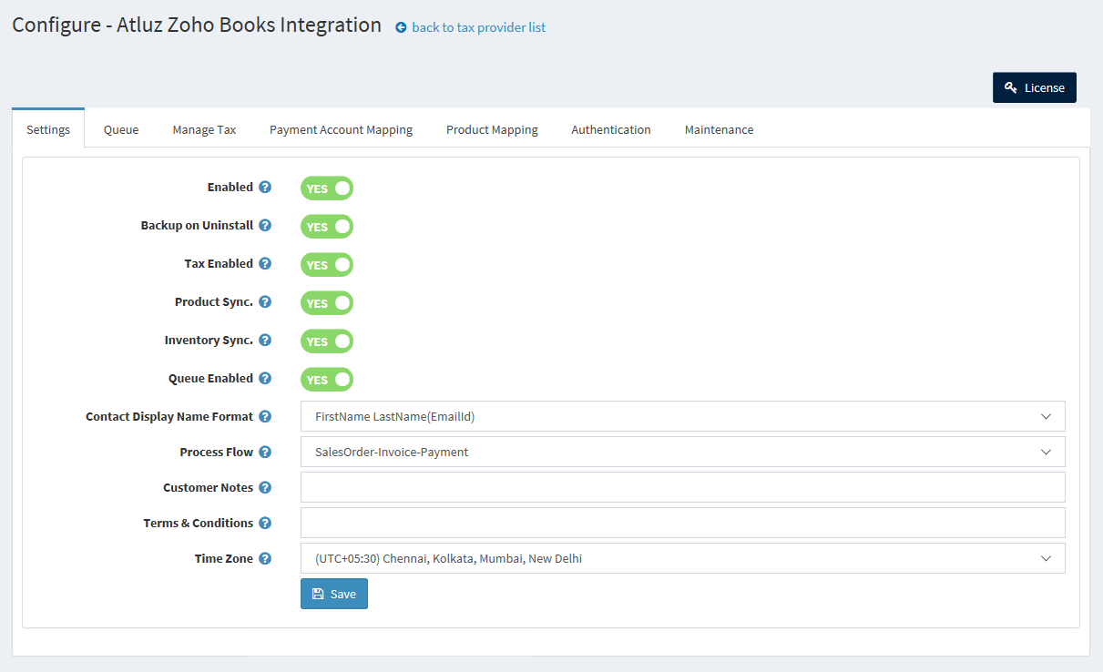Open the Product Mapping tab

492,129
